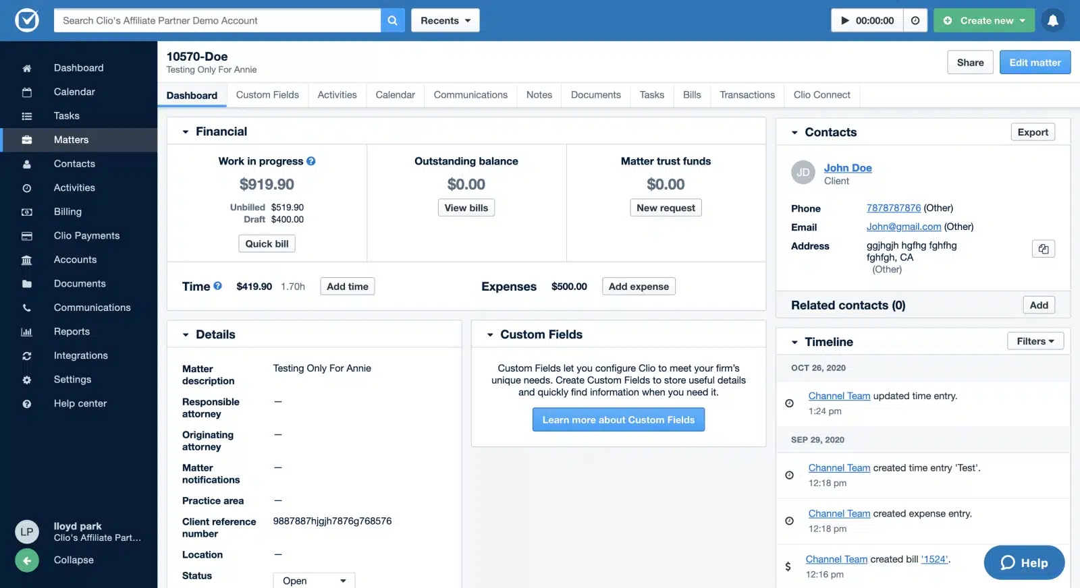
Task: Collapse the Contacts section
Action: click(x=794, y=133)
